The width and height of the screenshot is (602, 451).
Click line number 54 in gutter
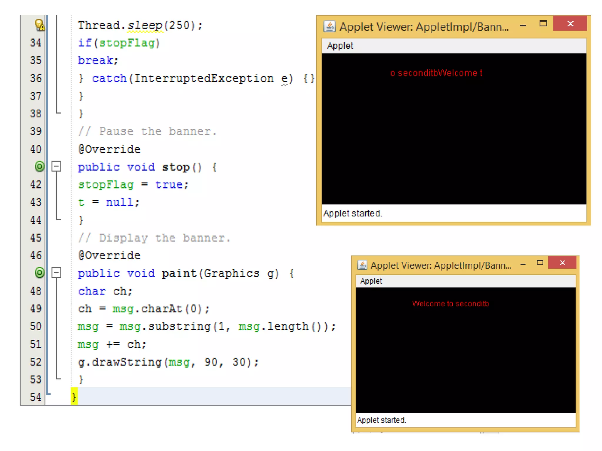pos(36,397)
